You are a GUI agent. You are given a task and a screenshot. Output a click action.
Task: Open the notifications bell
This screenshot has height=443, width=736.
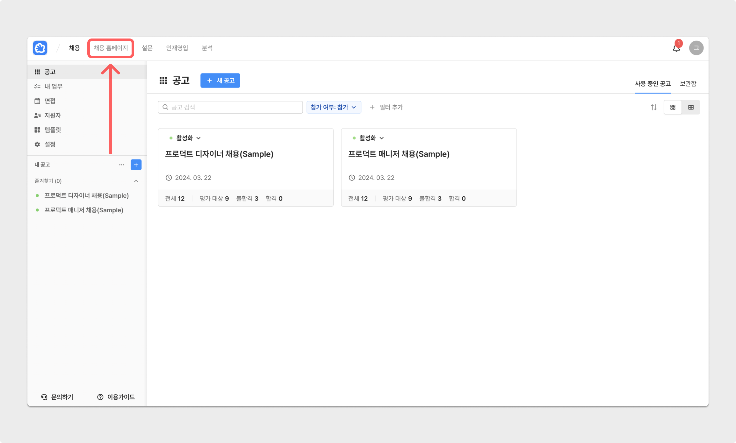coord(676,48)
